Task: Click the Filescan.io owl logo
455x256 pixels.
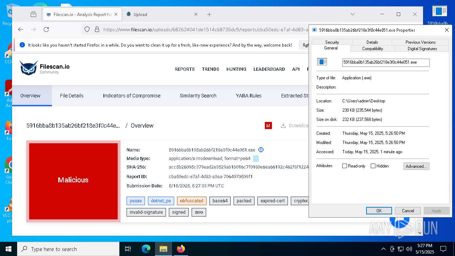Action: (29, 68)
